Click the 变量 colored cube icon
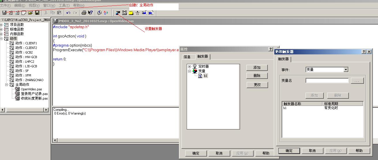The image size is (378, 160). point(195,71)
